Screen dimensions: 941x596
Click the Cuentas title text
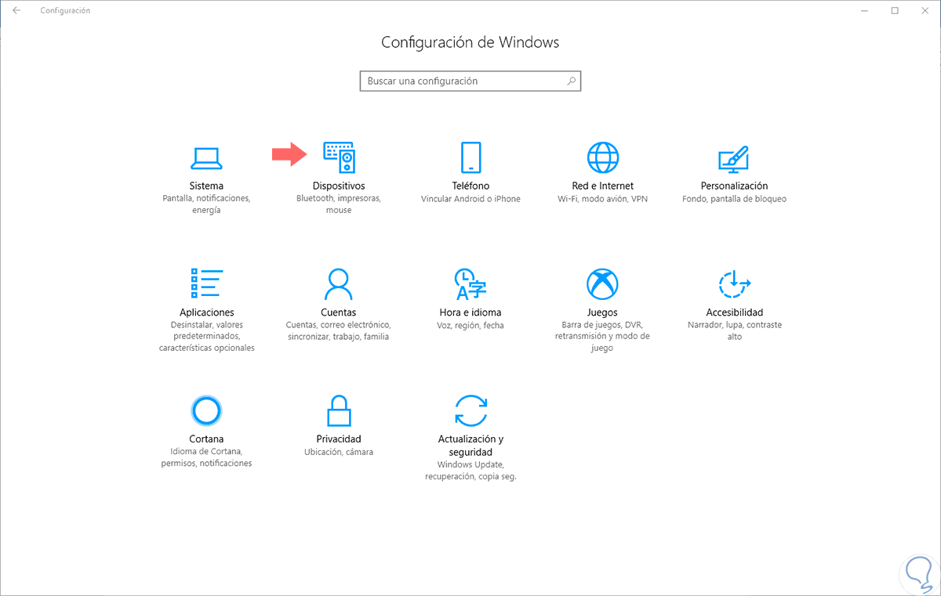(x=339, y=312)
